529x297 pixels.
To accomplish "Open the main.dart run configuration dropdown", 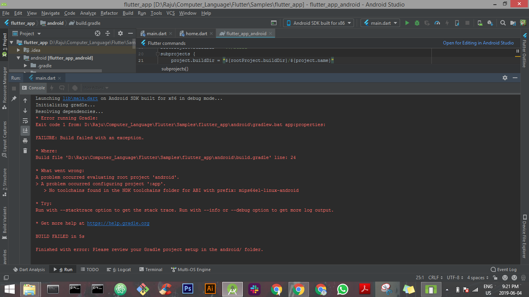I will pyautogui.click(x=380, y=23).
